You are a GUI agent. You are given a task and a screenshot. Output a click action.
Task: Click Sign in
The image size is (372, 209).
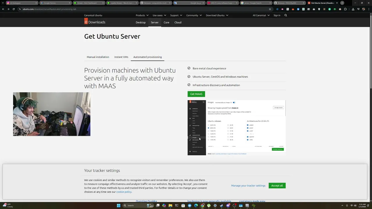pos(277,15)
